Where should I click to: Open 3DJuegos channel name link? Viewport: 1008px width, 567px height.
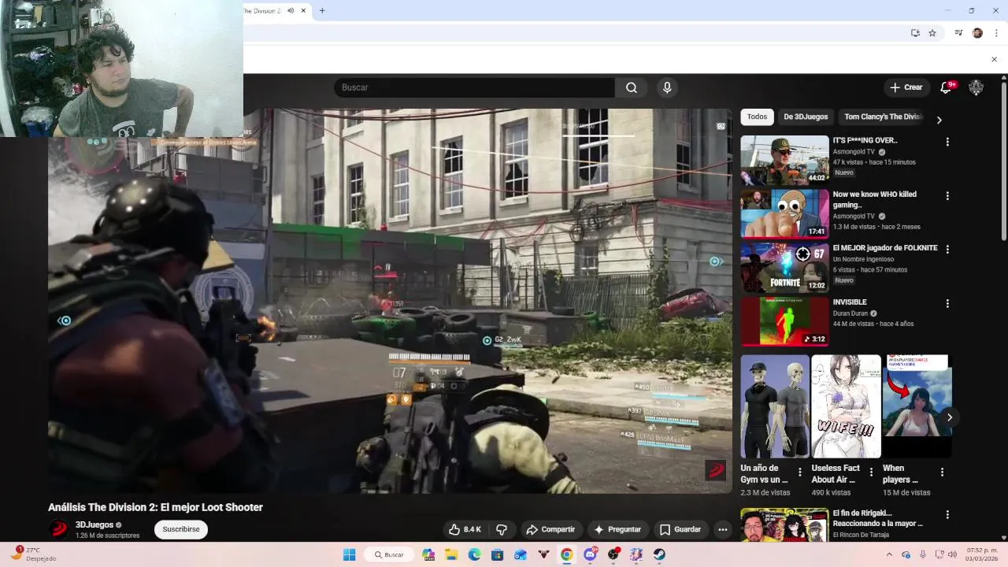pos(94,524)
